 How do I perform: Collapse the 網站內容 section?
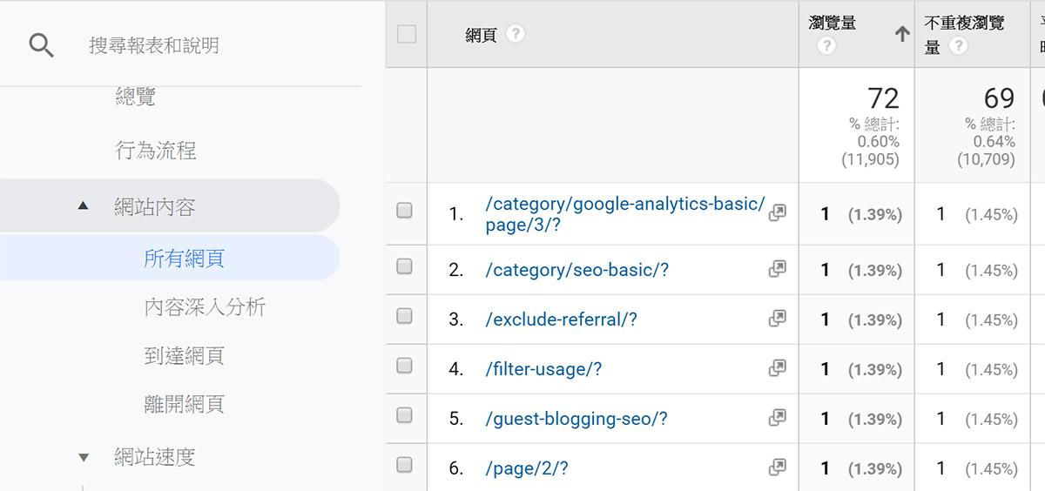point(83,206)
